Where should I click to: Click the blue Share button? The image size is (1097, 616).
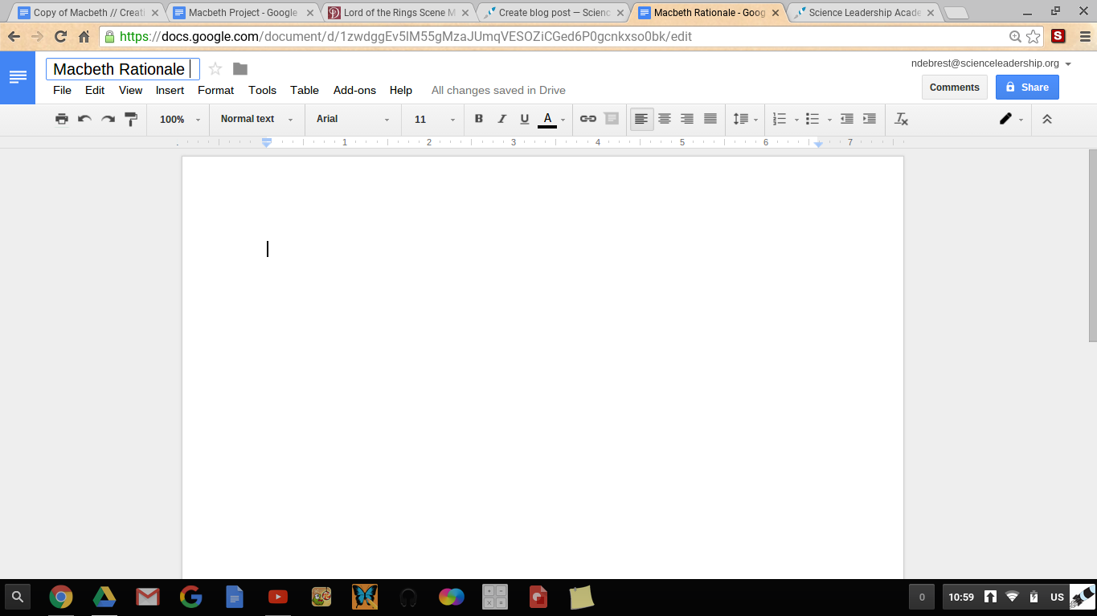click(1027, 88)
